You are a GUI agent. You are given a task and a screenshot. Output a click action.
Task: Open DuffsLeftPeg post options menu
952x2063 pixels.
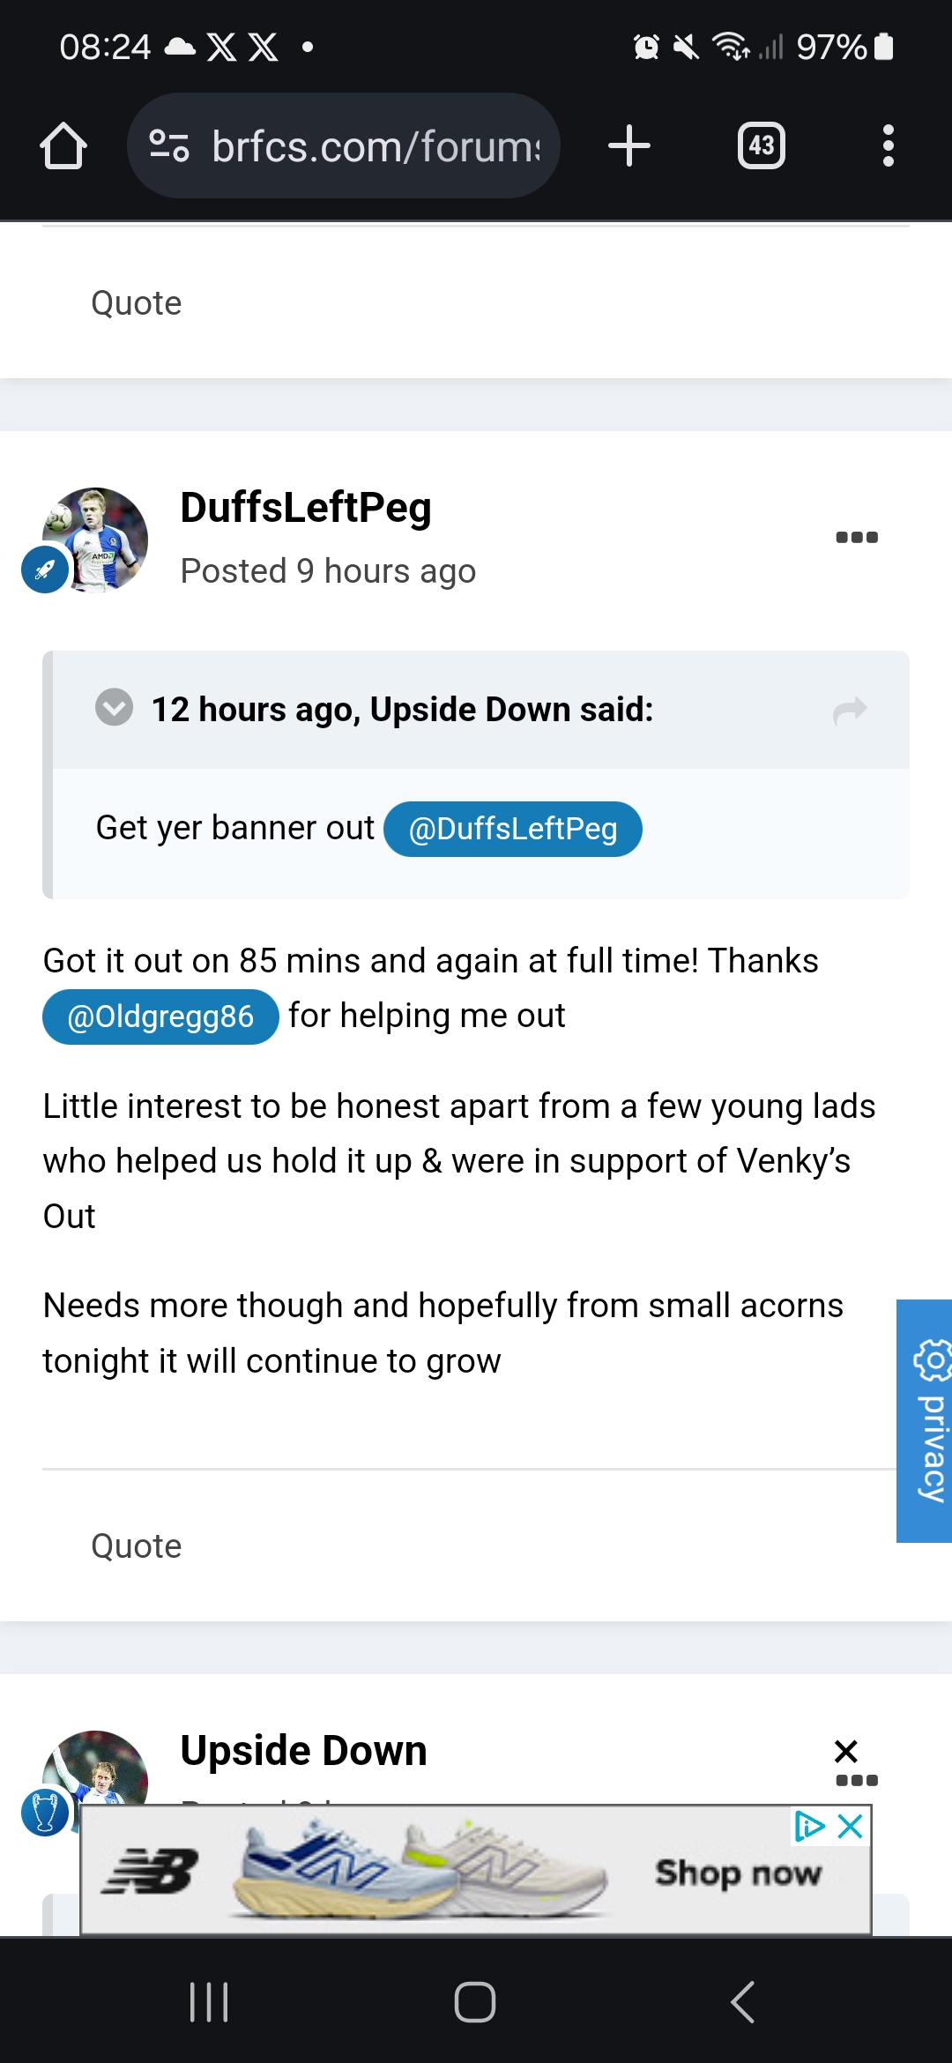pyautogui.click(x=856, y=537)
